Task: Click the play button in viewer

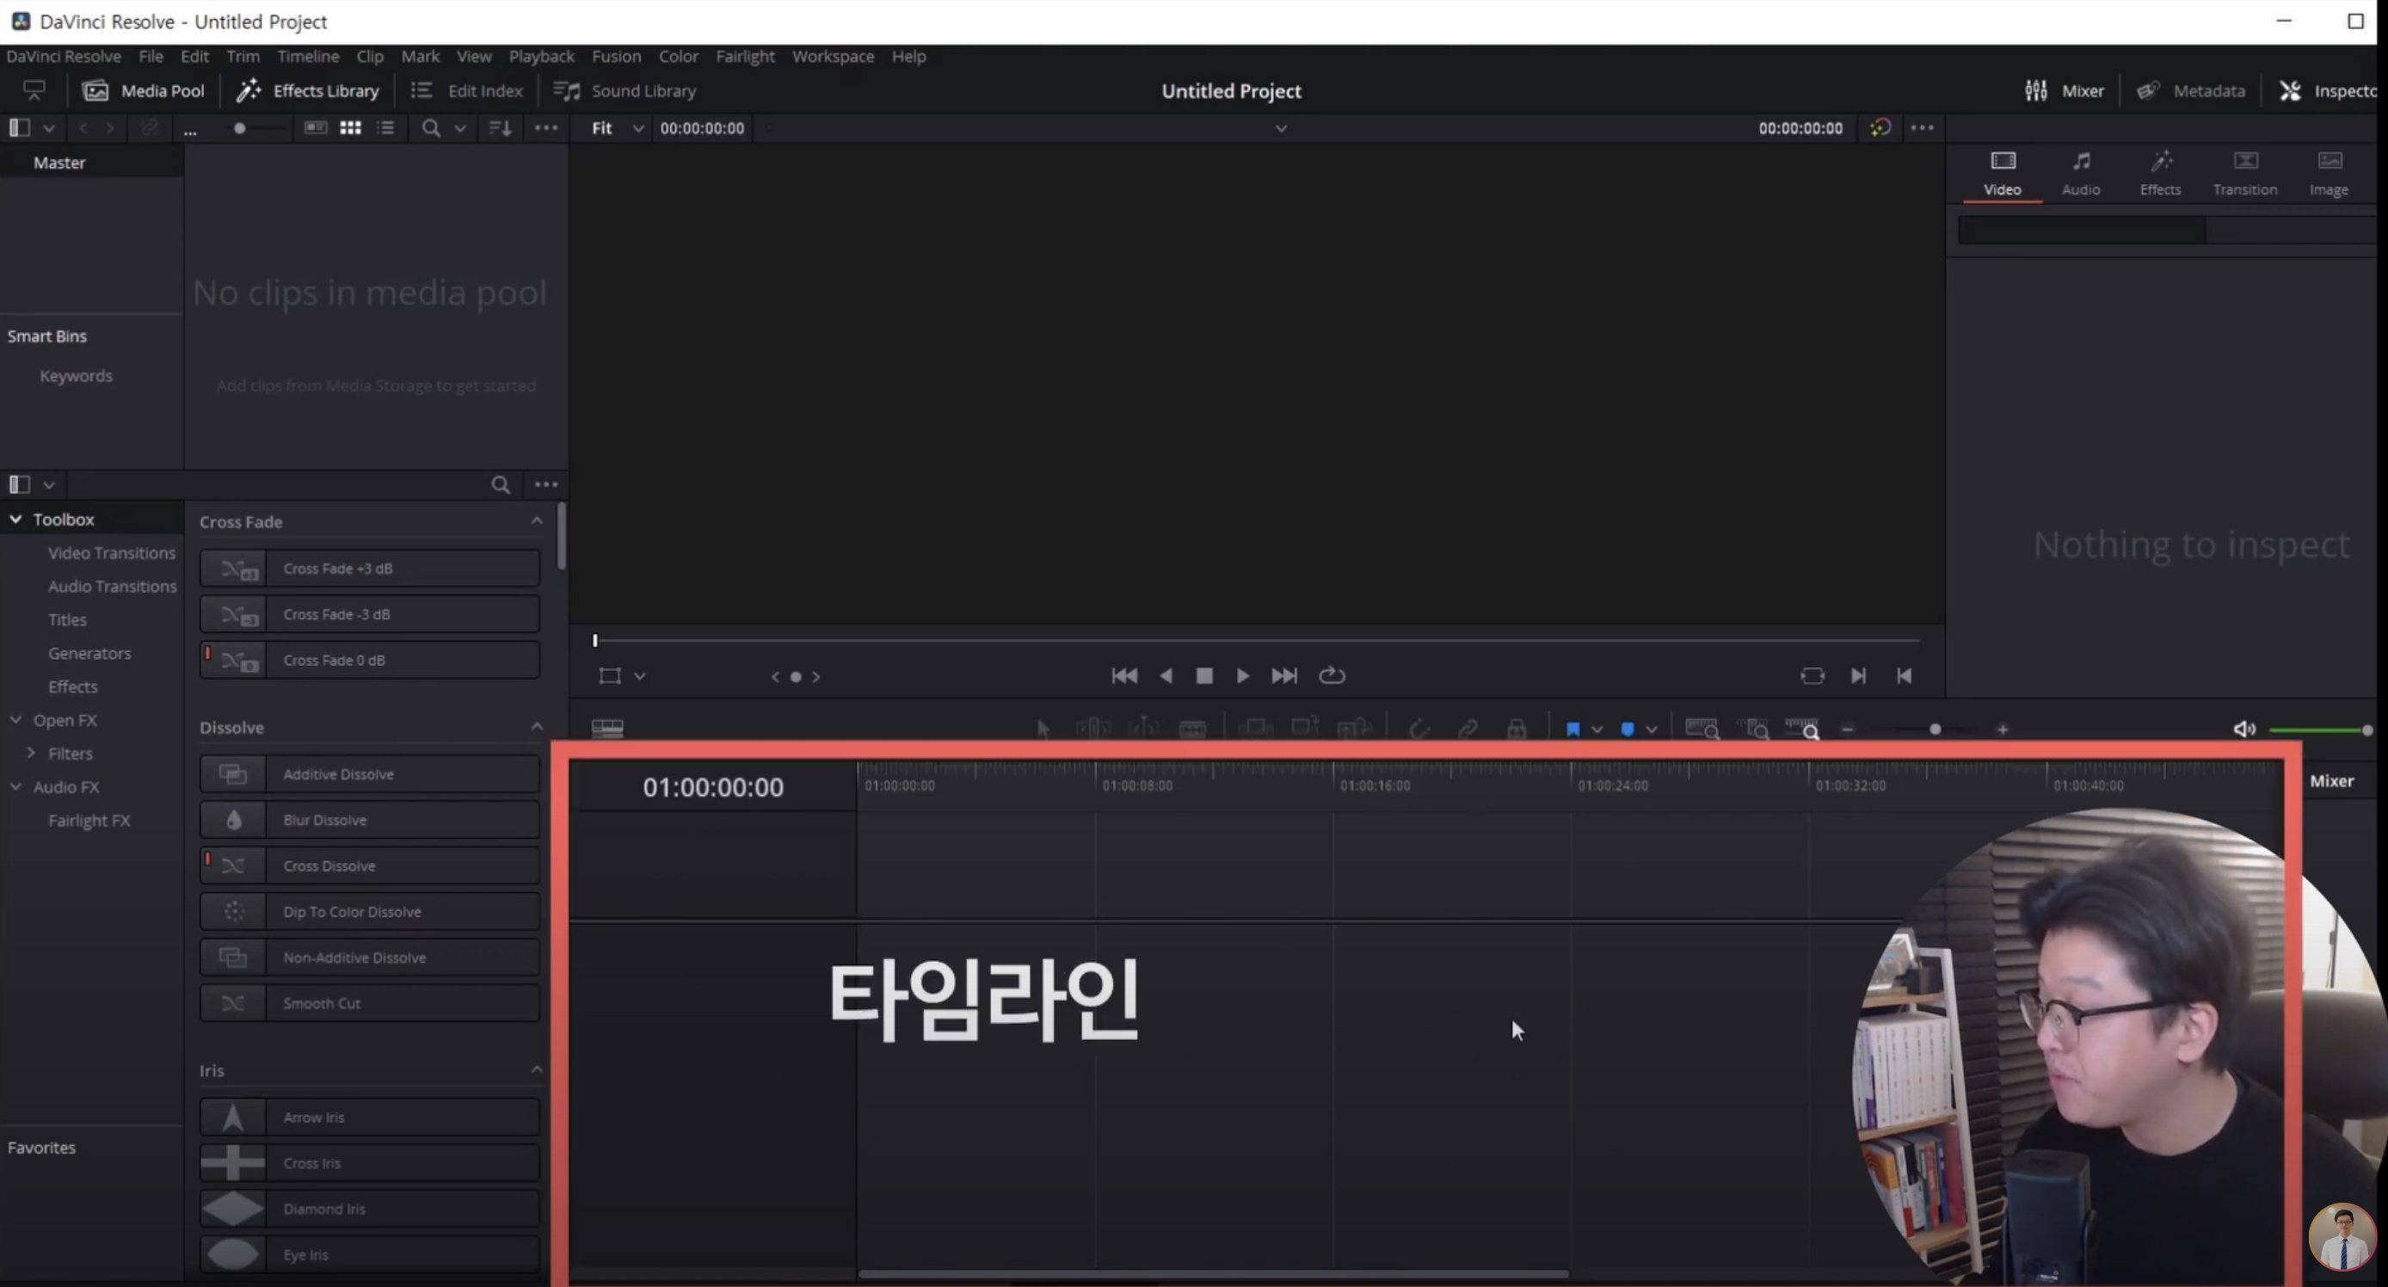Action: pos(1242,676)
